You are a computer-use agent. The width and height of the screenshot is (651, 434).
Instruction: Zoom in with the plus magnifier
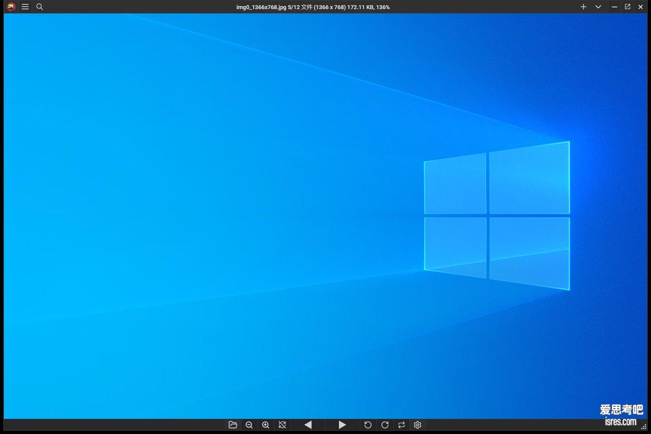click(x=266, y=425)
